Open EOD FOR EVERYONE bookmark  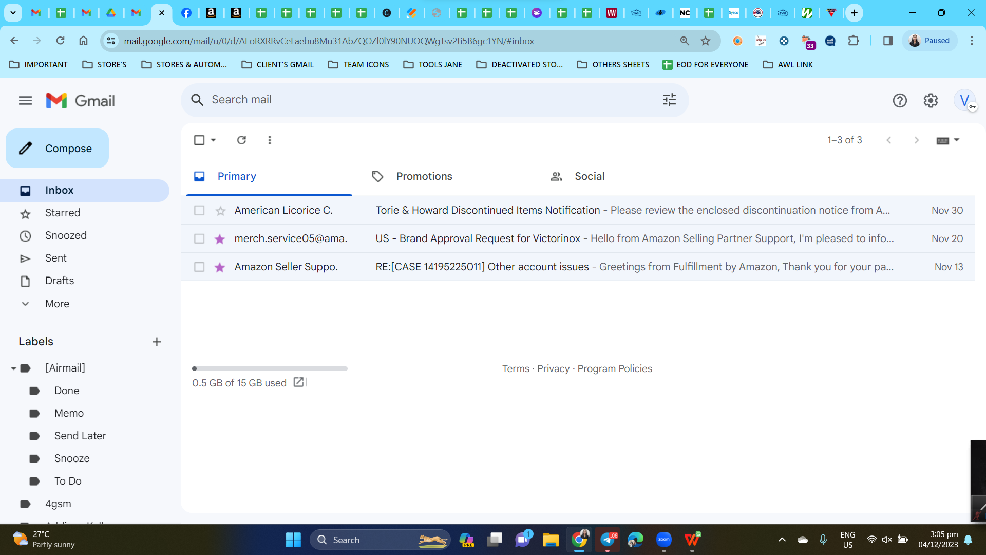click(705, 65)
